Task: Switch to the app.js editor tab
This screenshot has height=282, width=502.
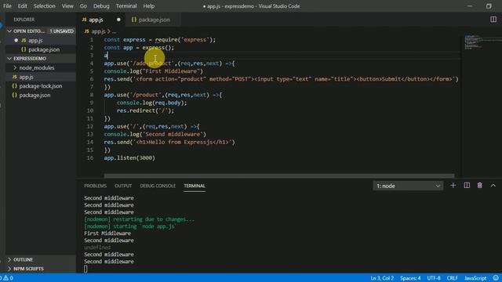Action: coord(101,20)
